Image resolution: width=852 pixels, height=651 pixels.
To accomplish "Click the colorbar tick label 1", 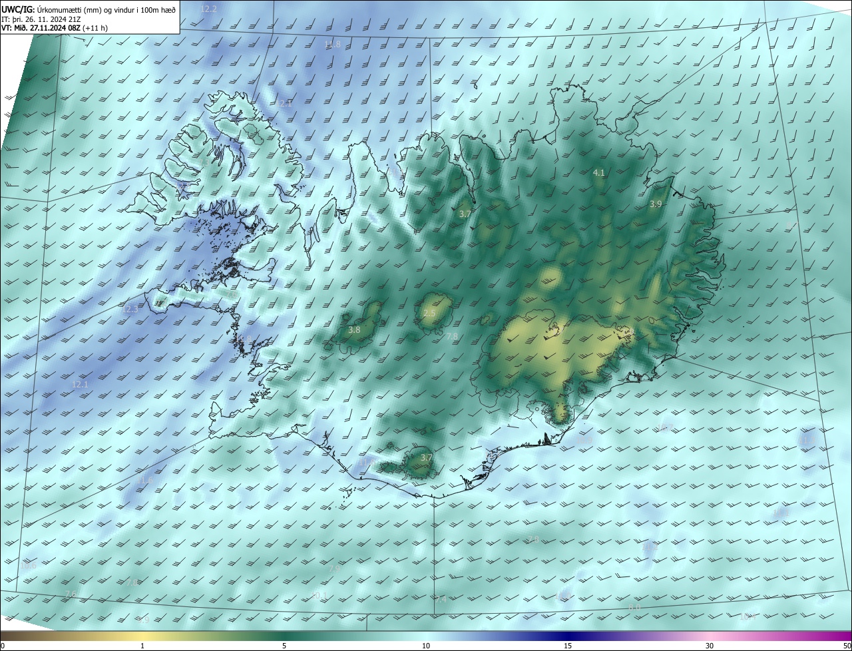I will coord(142,646).
